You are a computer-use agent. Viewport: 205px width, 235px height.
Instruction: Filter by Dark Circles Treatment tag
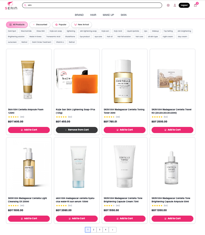click(41, 42)
